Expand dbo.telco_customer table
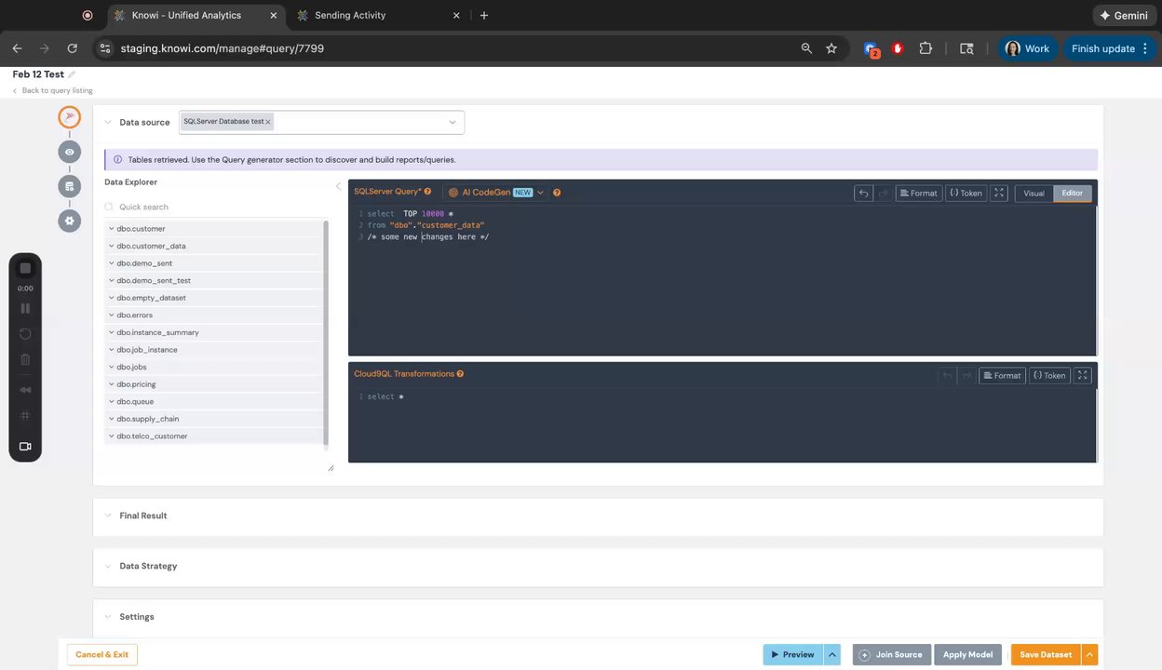Image resolution: width=1162 pixels, height=670 pixels. (x=112, y=436)
